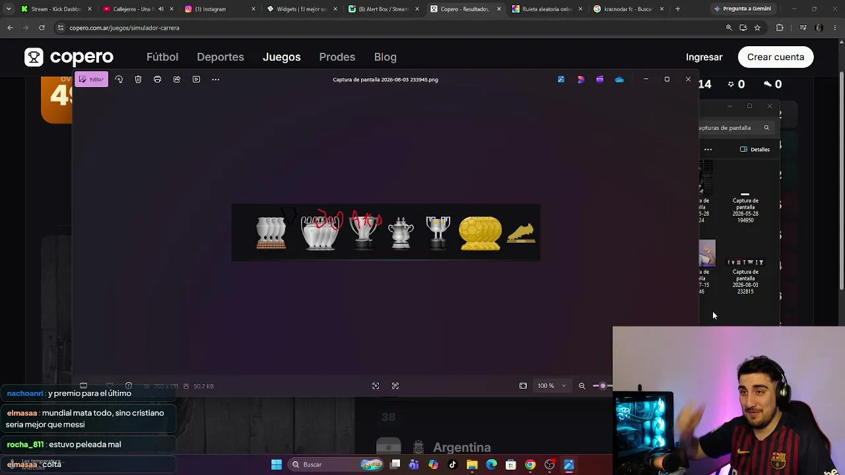
Task: Open File Explorer from the taskbar
Action: [472, 464]
